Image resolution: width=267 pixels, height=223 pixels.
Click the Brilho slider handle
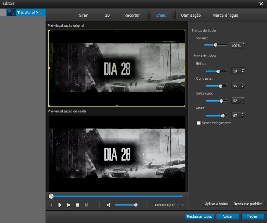click(218, 71)
